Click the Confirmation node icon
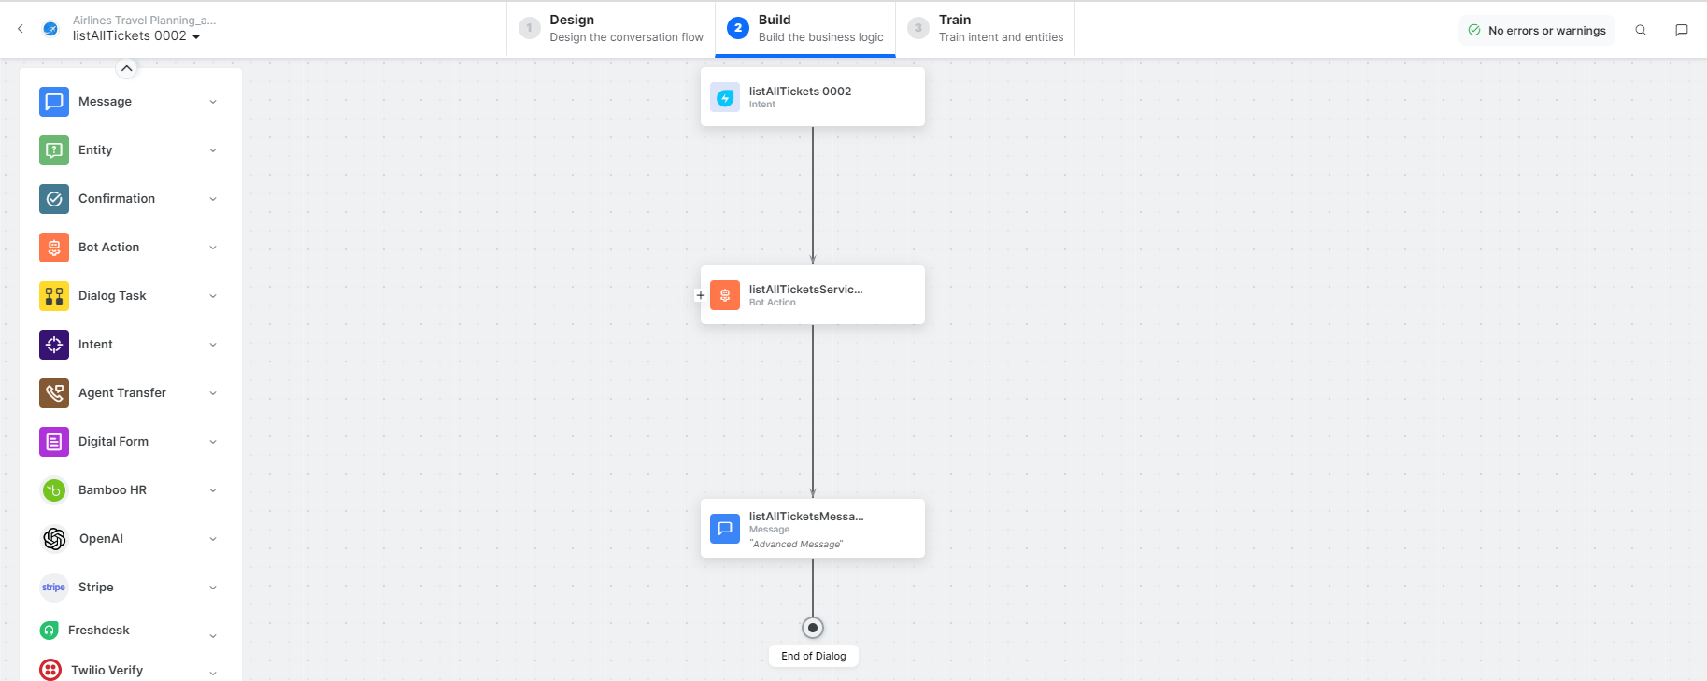Screen dimensions: 1707x681 (x=54, y=199)
